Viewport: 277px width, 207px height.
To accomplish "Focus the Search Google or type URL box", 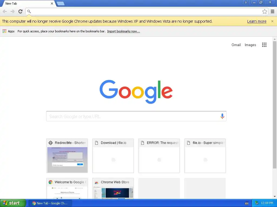I will click(136, 116).
